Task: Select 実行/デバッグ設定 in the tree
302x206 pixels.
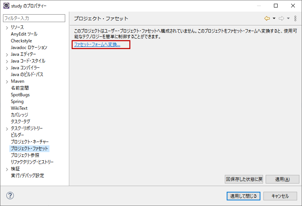Action: point(27,176)
